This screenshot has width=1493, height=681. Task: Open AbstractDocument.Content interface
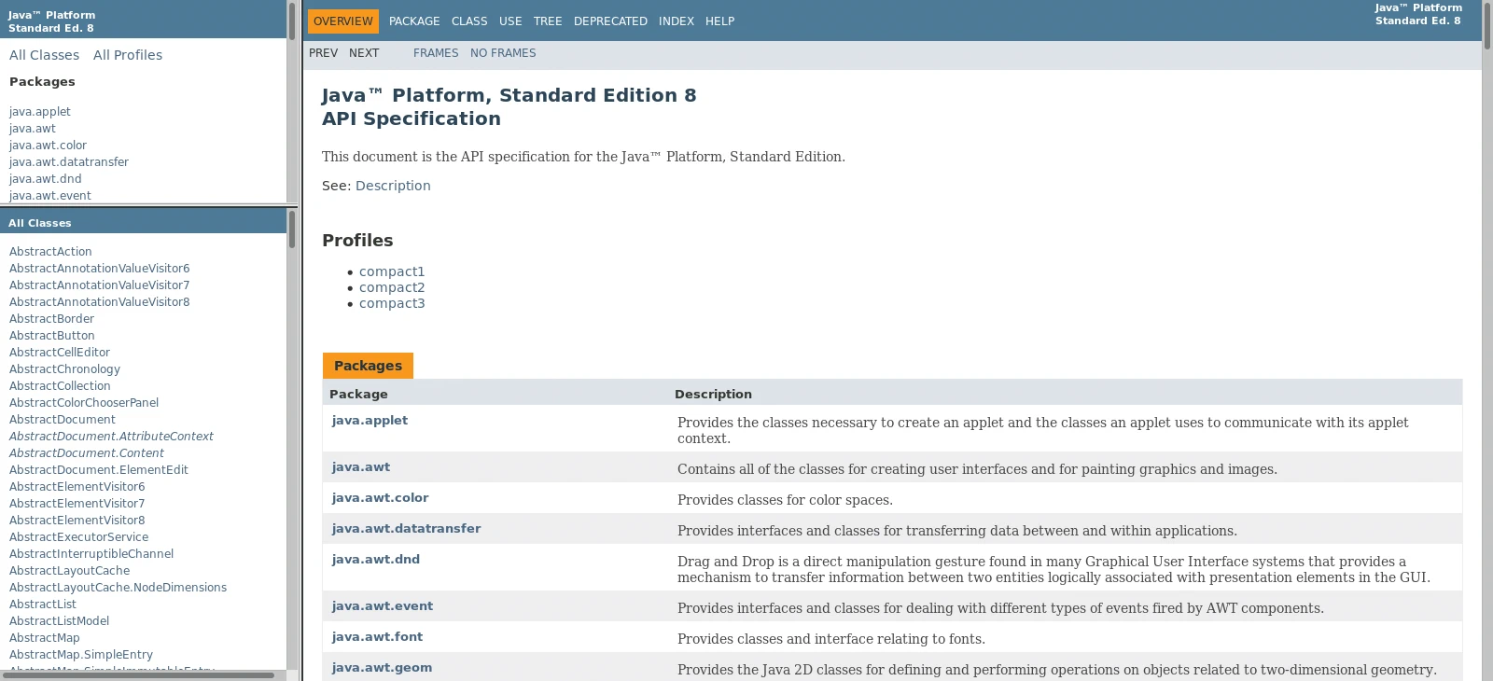pyautogui.click(x=87, y=453)
